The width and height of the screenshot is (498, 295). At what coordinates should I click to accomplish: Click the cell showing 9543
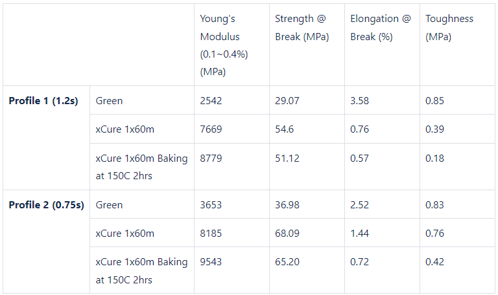[211, 262]
